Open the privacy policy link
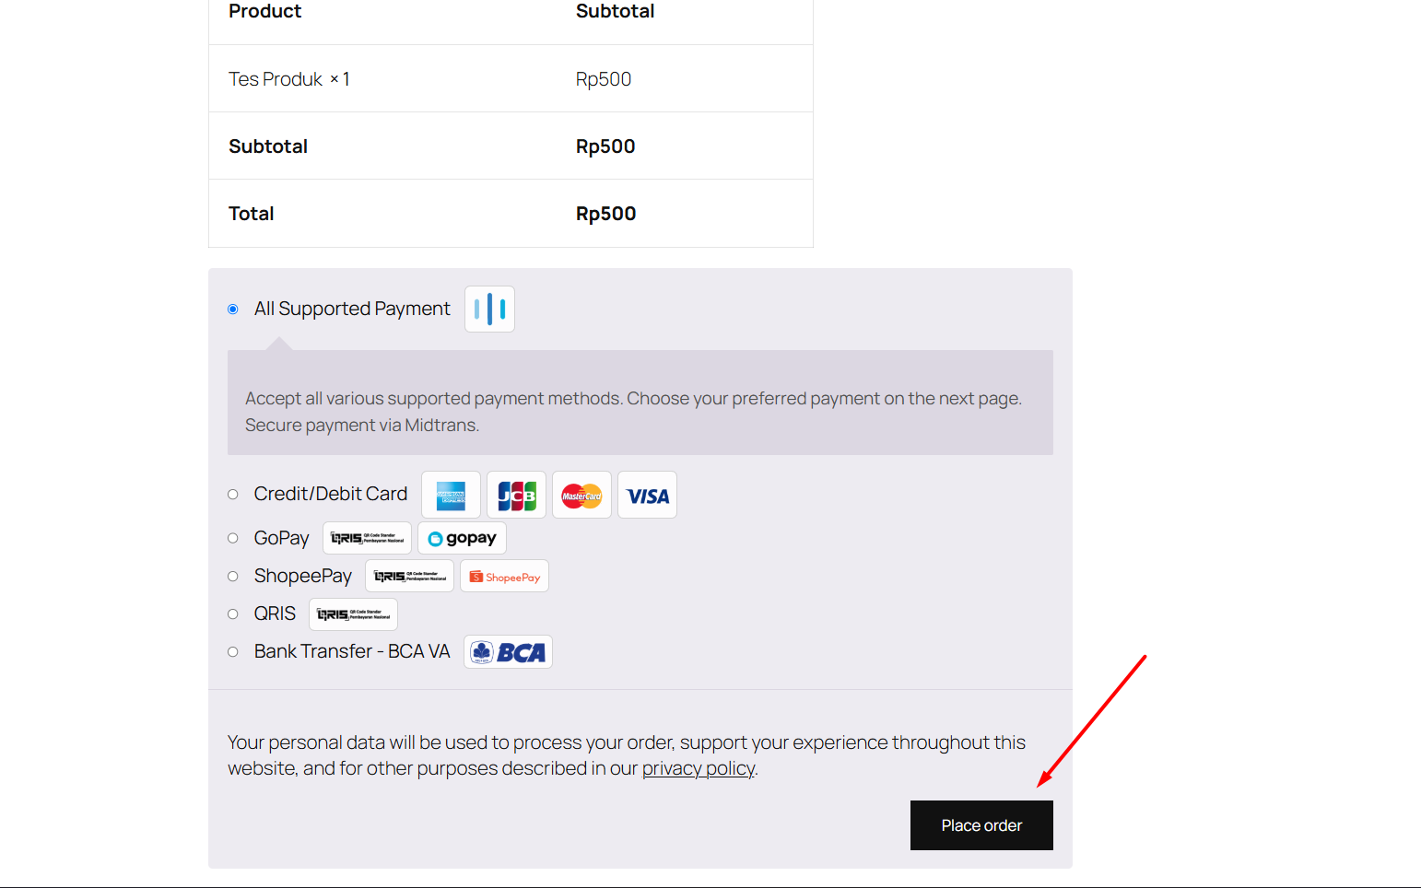Screen dimensions: 1421x888 point(698,768)
